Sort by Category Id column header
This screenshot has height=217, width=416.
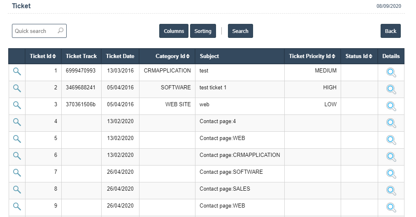point(172,56)
